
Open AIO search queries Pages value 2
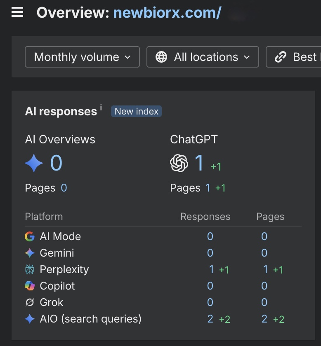[x=264, y=319]
